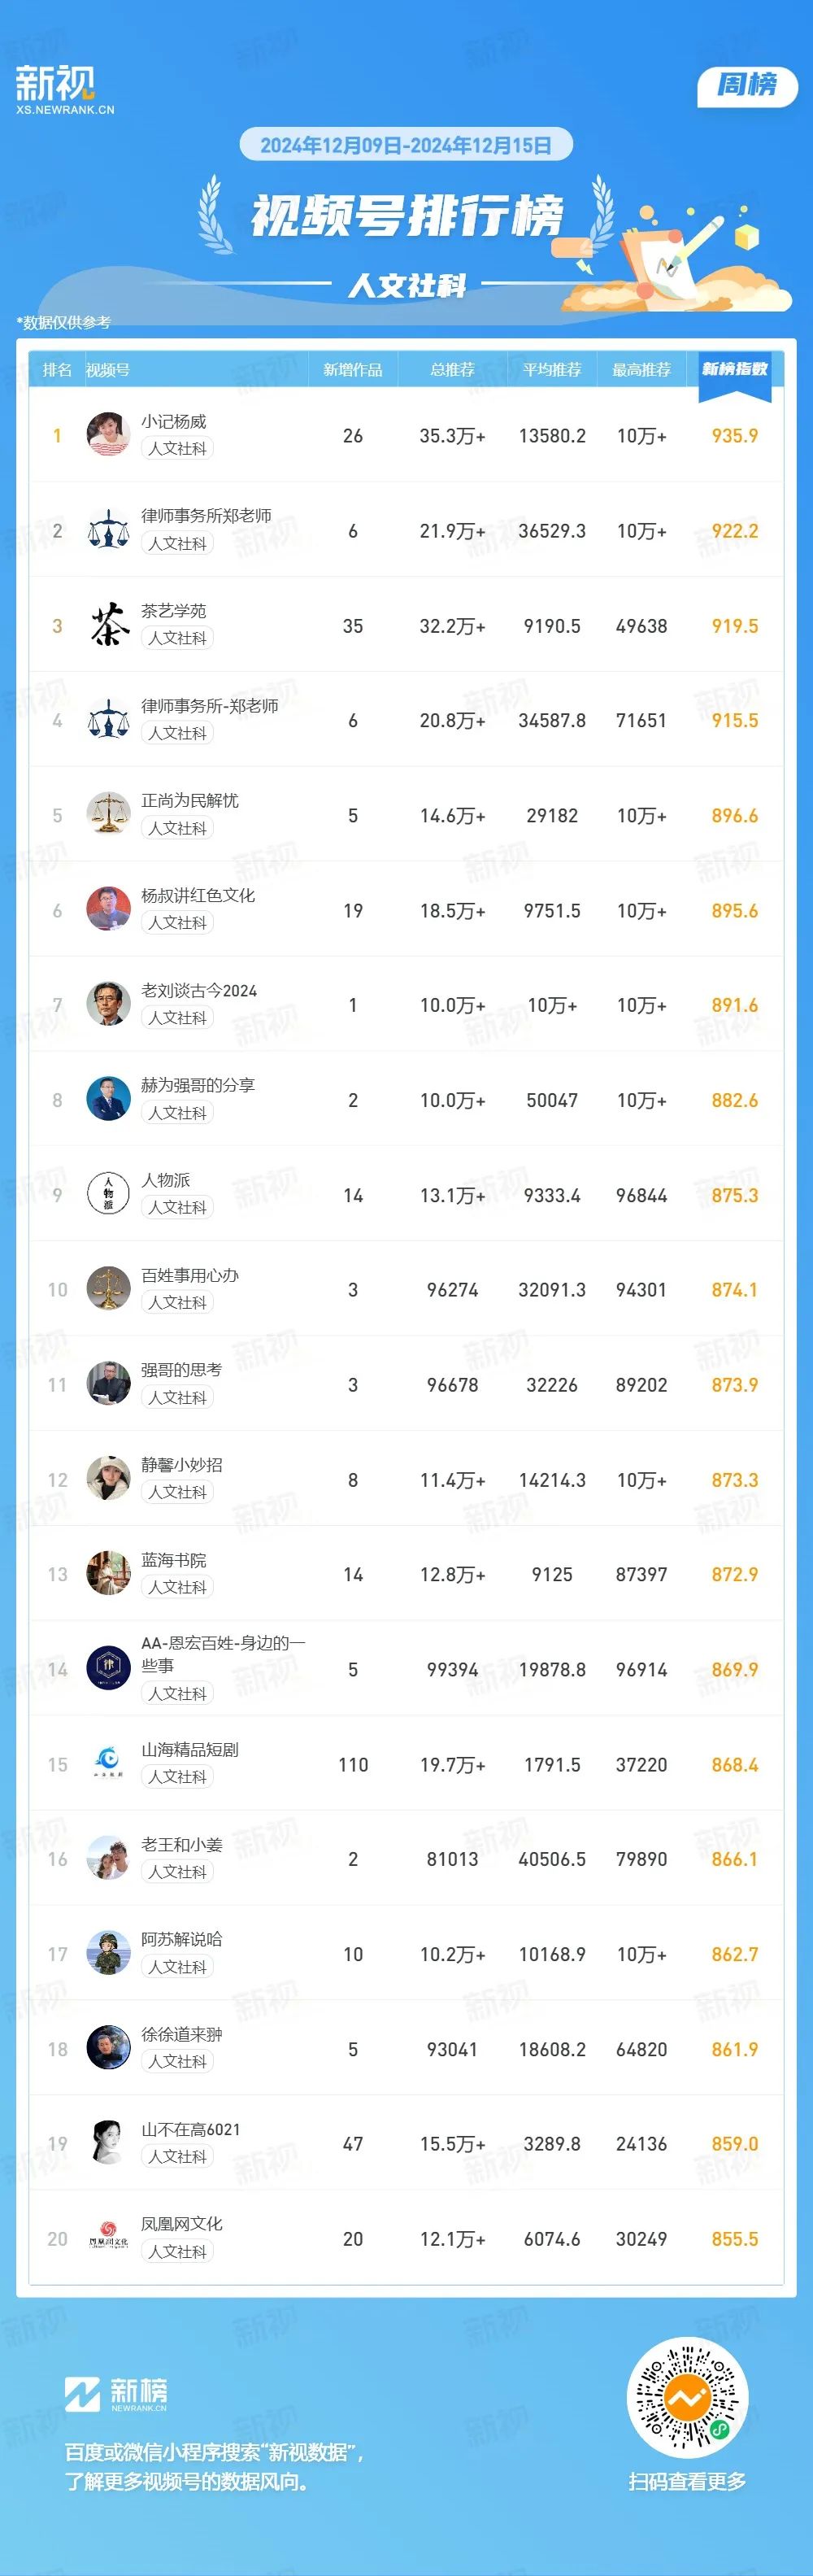
Task: Click 935.9 index score of rank one
Action: tap(735, 436)
